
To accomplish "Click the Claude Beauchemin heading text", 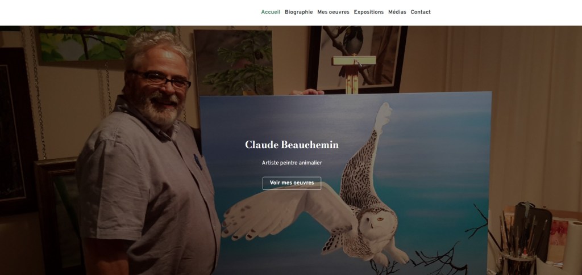I will (292, 145).
